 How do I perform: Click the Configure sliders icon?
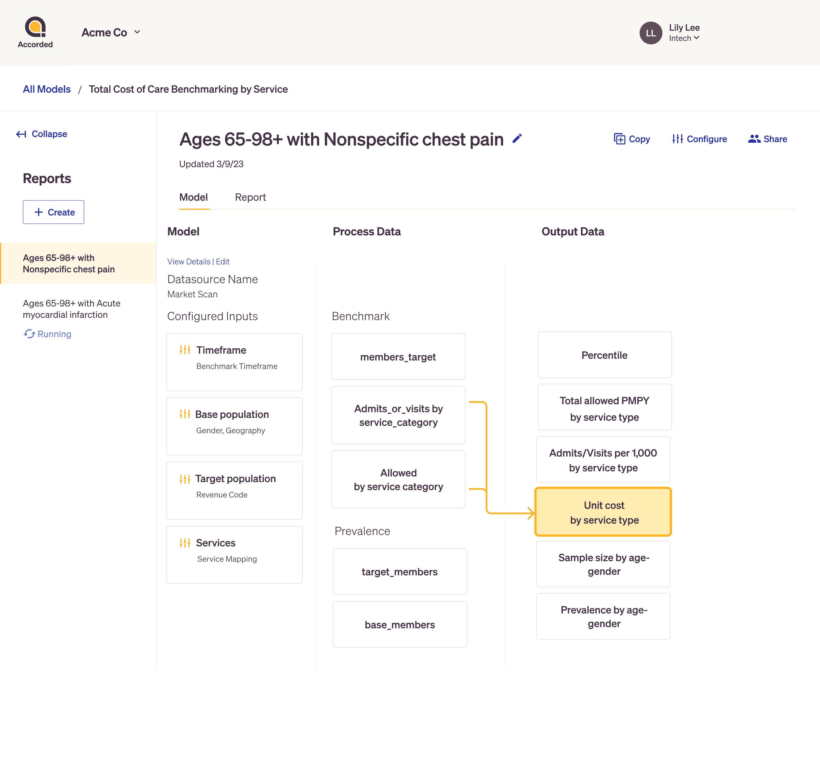[677, 139]
